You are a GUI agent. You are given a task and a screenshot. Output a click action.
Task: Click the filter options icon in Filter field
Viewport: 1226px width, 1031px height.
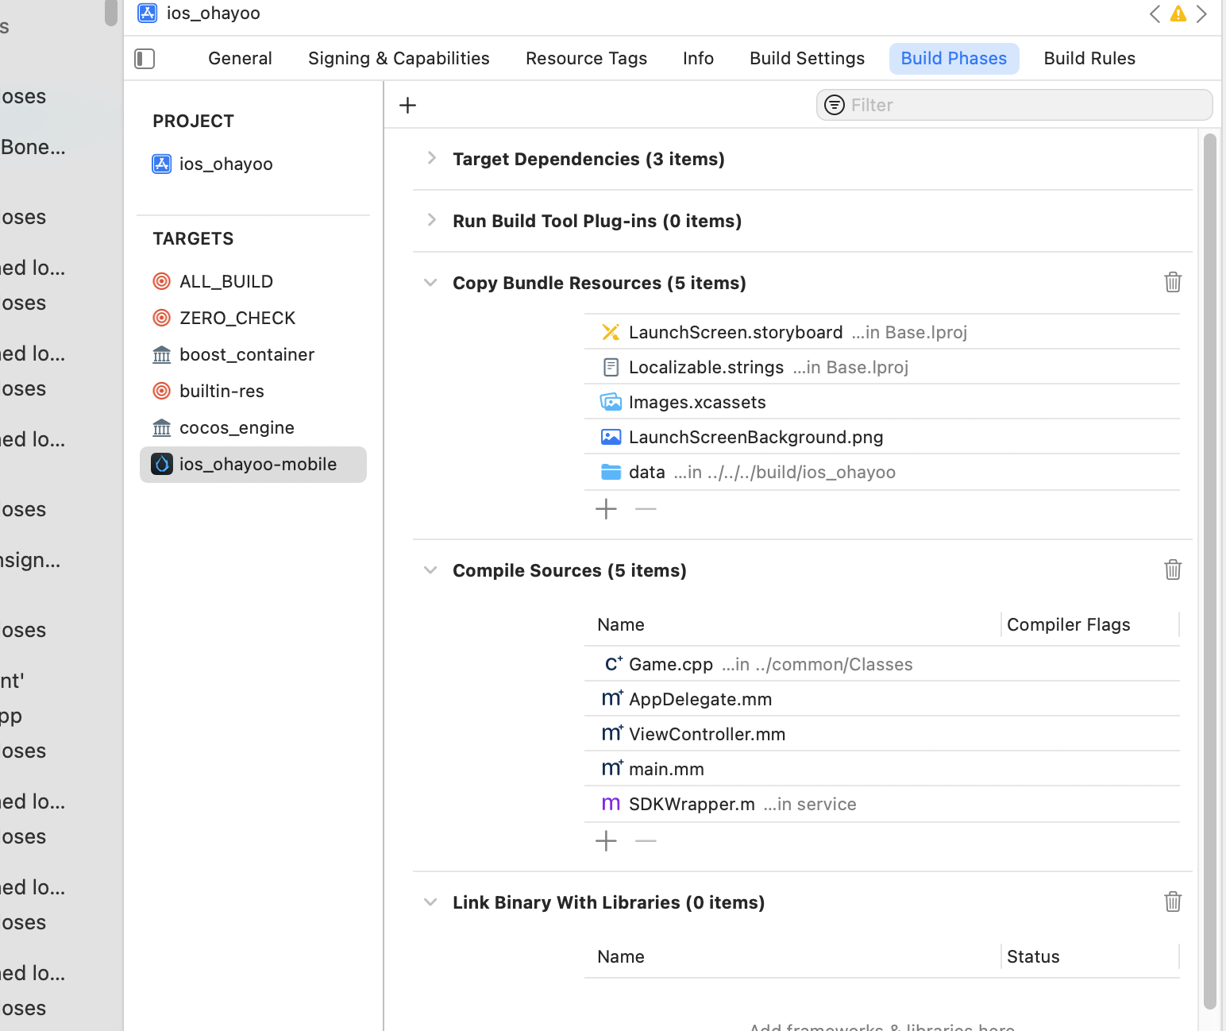(835, 105)
